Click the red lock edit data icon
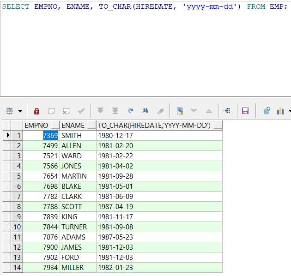Viewport: 291px width, 276px height. tap(37, 111)
